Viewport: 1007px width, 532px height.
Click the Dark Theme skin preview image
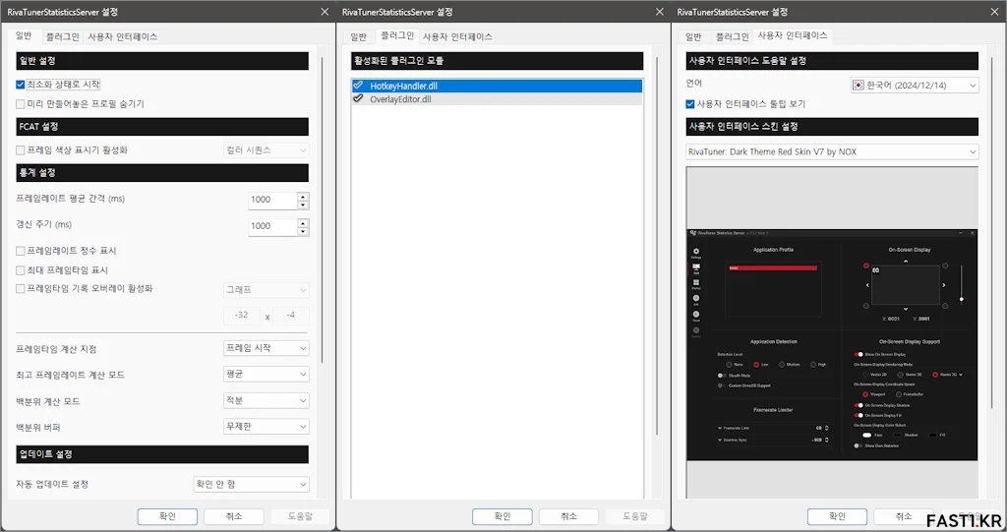coord(832,344)
